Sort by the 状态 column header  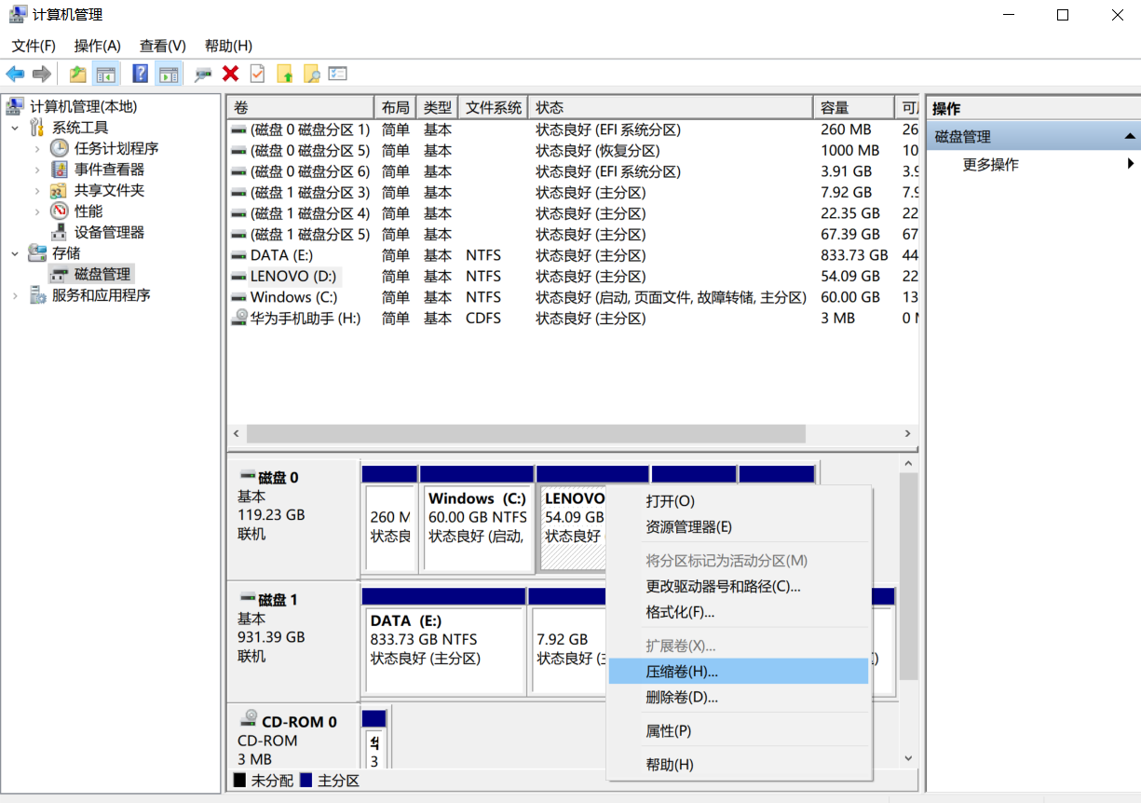pos(671,107)
